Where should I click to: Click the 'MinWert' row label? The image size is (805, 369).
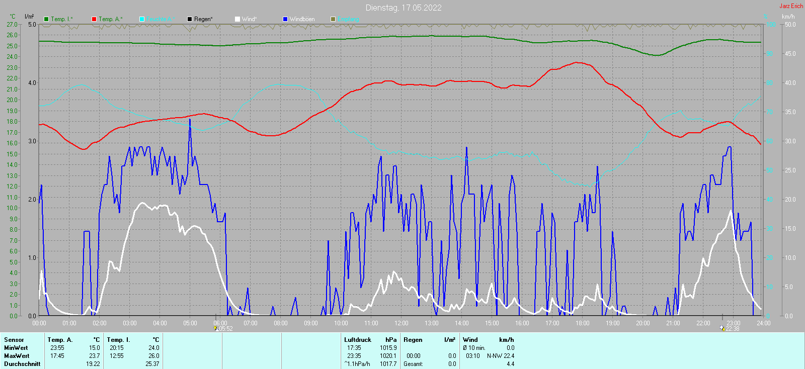pos(16,348)
